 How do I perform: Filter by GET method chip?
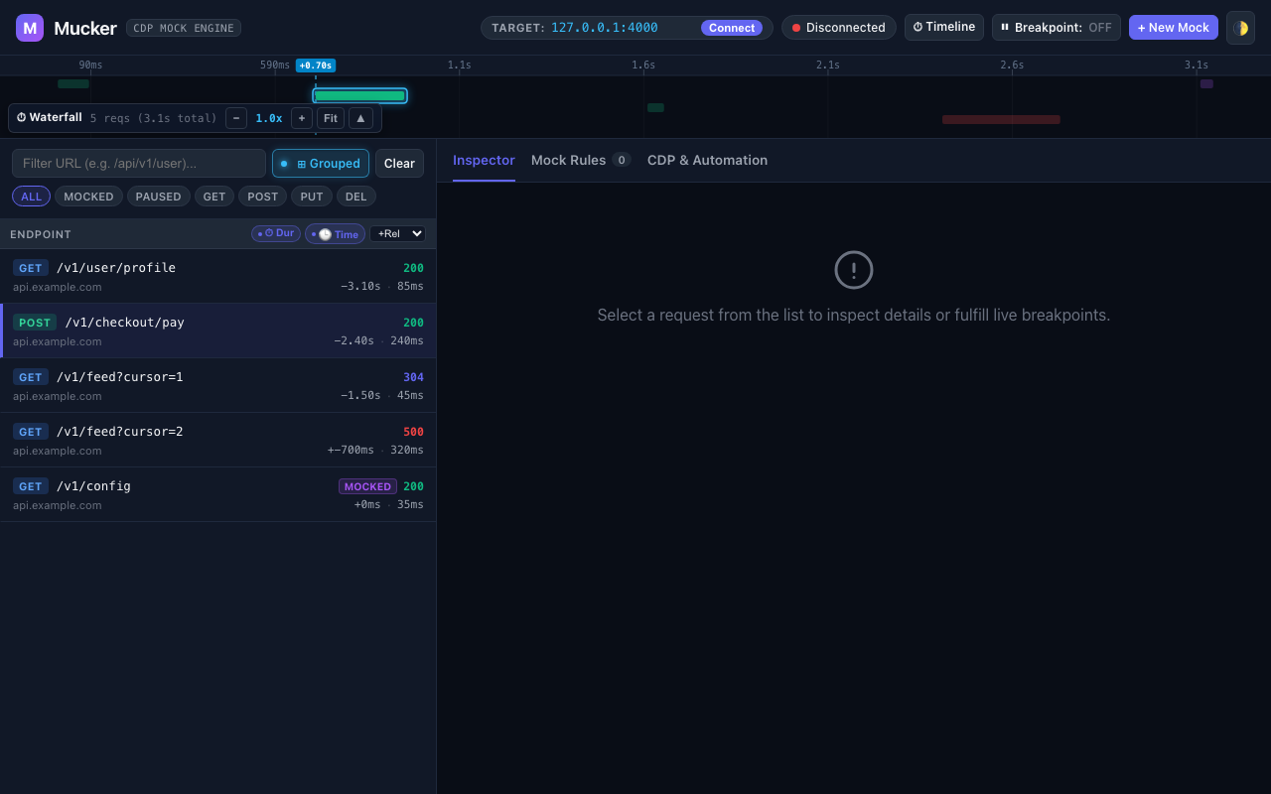[x=214, y=197]
